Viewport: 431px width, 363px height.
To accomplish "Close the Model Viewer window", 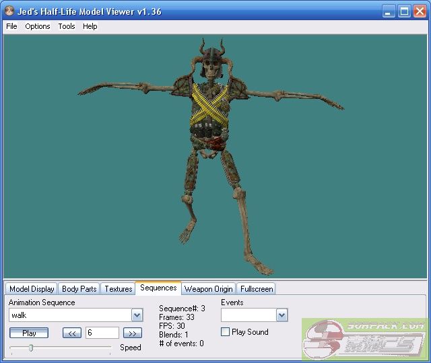I will pyautogui.click(x=420, y=11).
